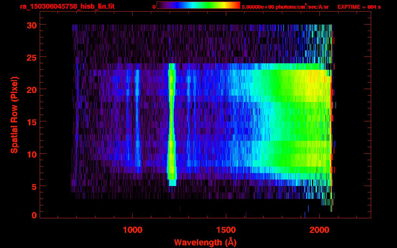Screen dimensions: 397x248
Task: Click the colorbar minimum value 0
Action: pos(154,7)
